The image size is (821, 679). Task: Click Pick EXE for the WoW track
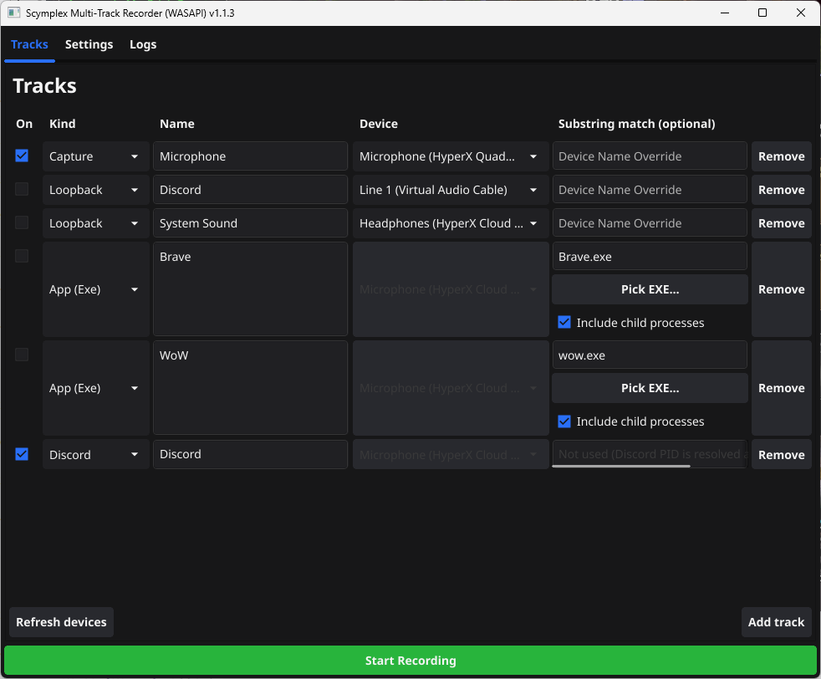[650, 388]
